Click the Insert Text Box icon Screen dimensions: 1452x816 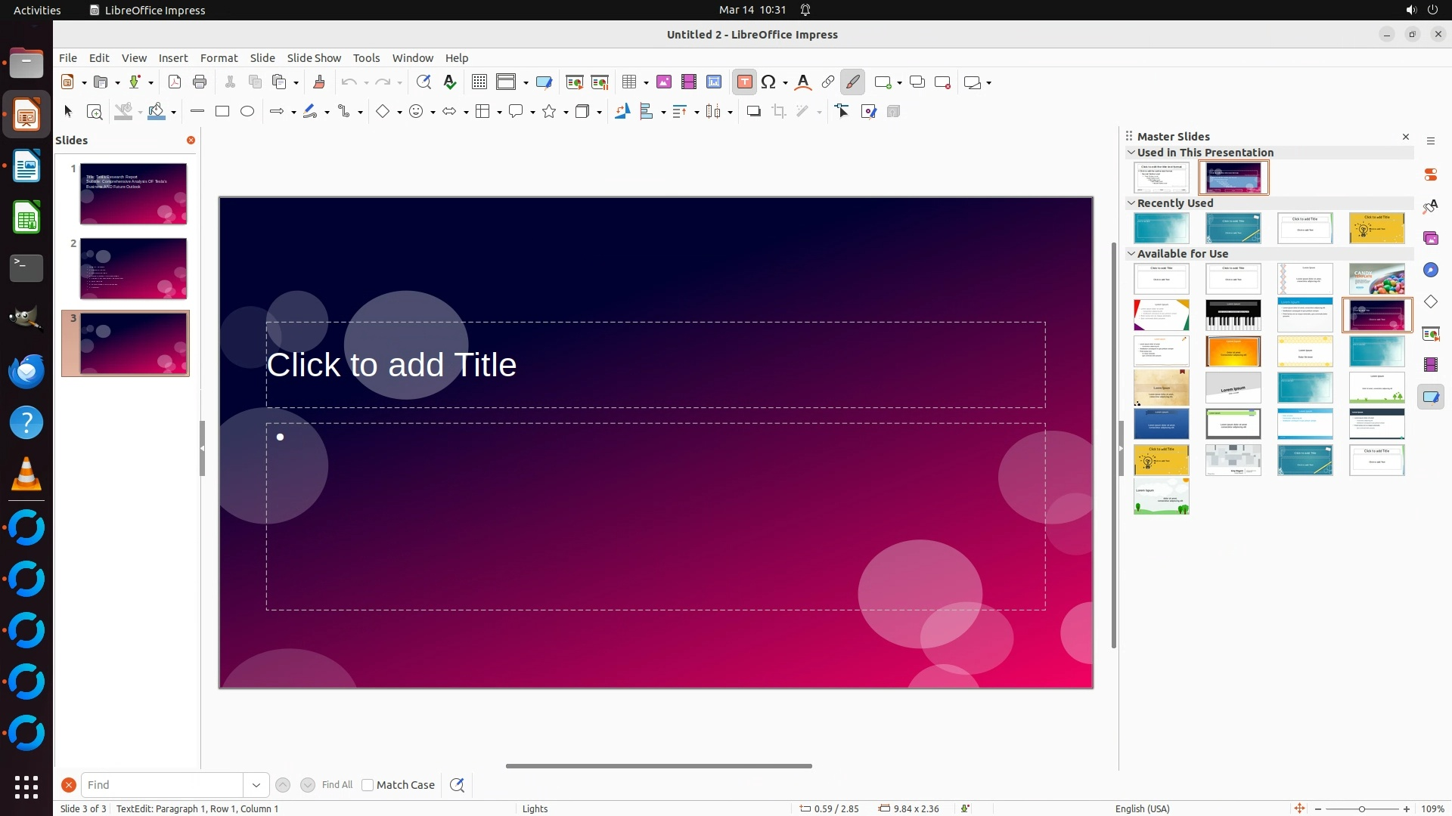[x=744, y=82]
